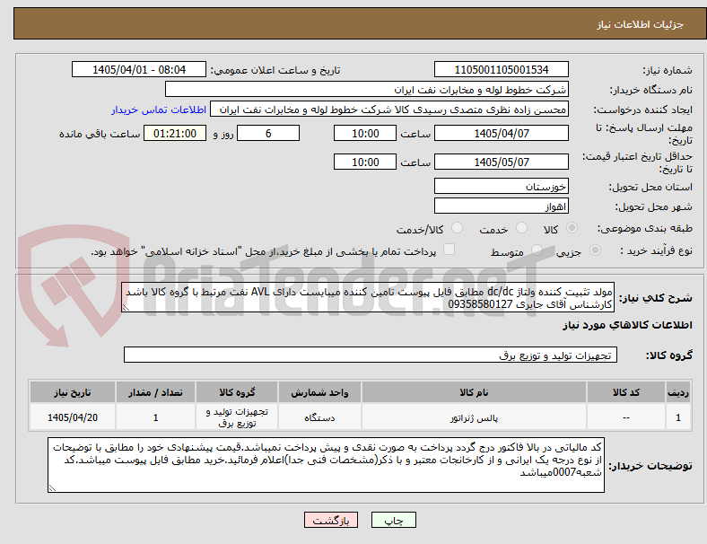Click the بازگشت back button
Image resolution: width=707 pixels, height=544 pixels.
[331, 520]
